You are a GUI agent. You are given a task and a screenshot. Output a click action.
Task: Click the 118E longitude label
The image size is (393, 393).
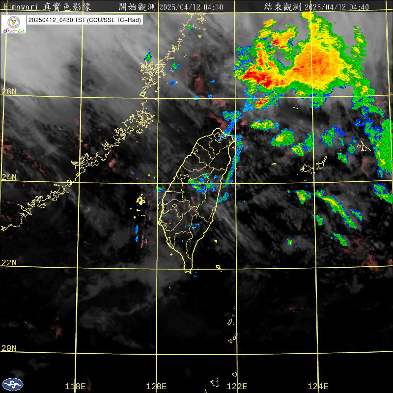click(x=76, y=386)
